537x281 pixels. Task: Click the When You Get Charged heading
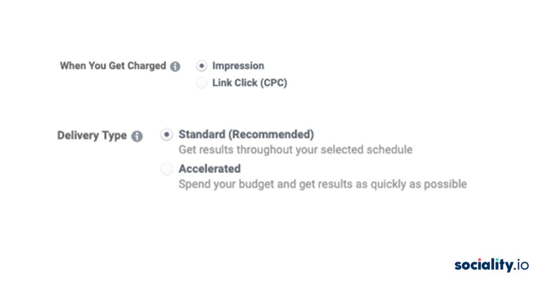click(113, 66)
